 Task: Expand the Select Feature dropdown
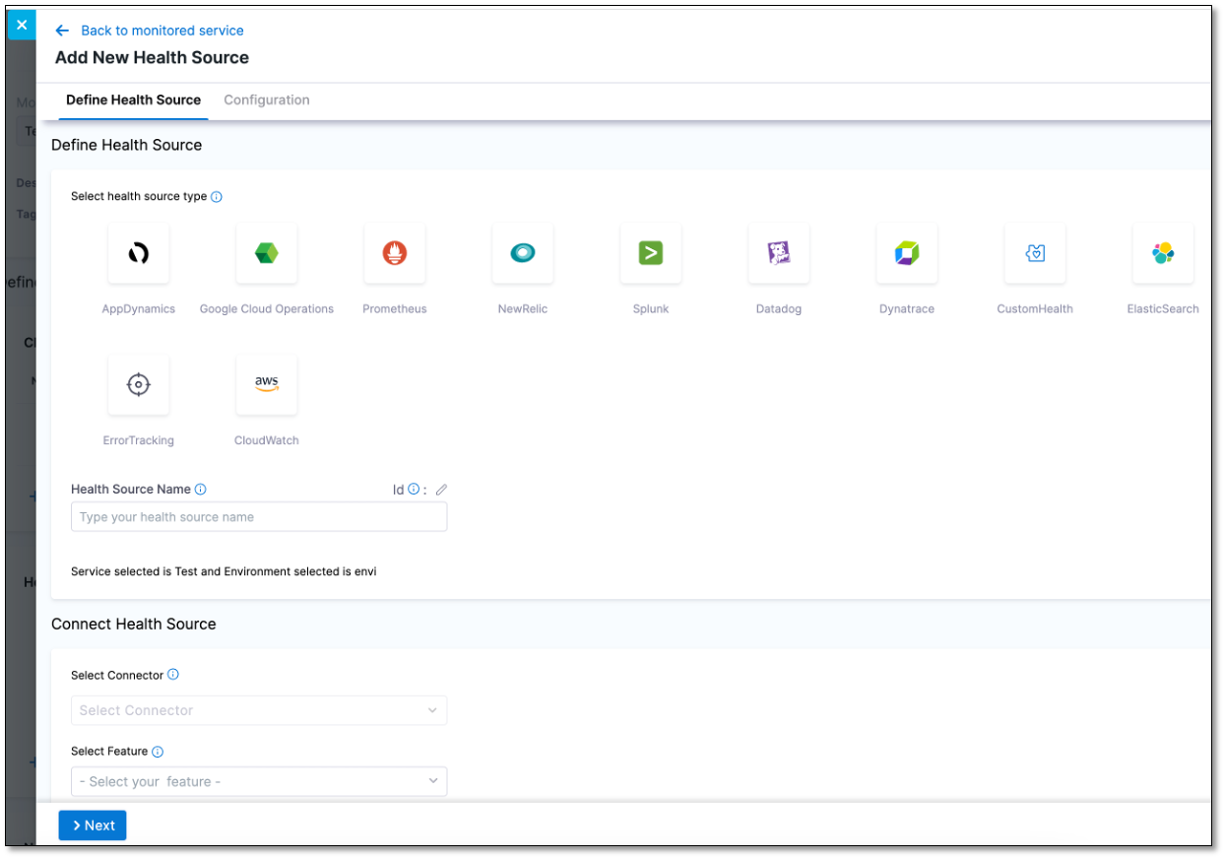pos(258,781)
